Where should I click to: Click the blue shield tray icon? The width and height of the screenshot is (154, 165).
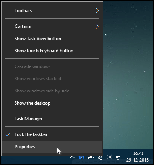point(81,157)
